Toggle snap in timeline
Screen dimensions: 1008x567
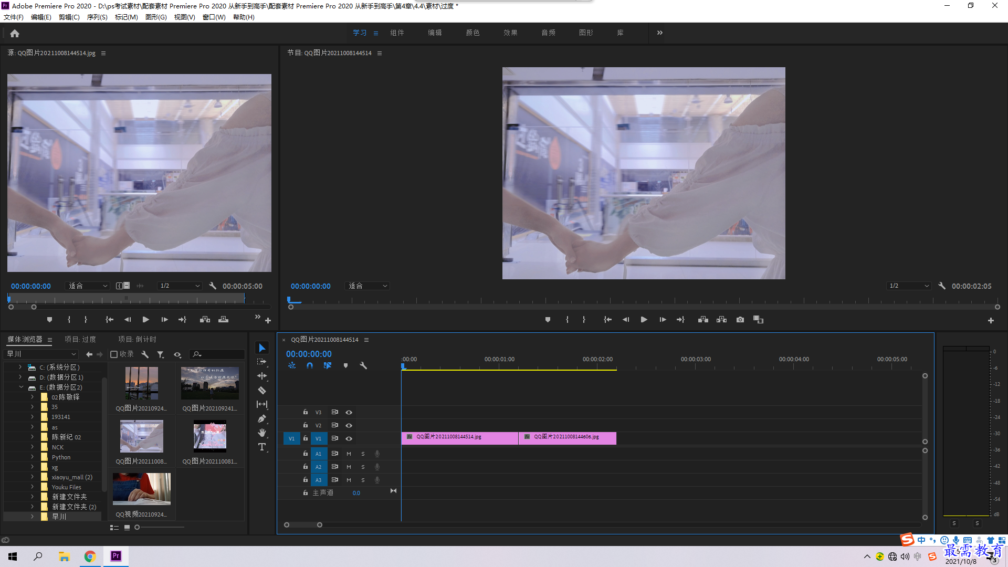tap(310, 365)
